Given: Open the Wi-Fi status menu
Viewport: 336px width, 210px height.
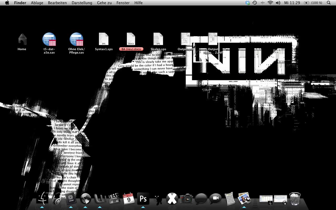Looking at the screenshot, I should 270,3.
